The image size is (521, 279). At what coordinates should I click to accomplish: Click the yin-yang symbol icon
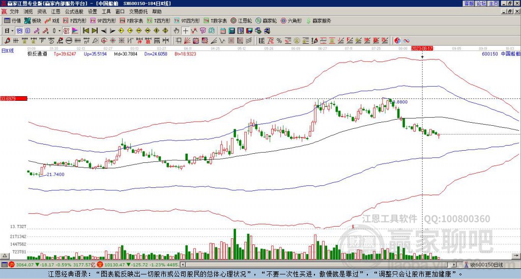(x=397, y=41)
